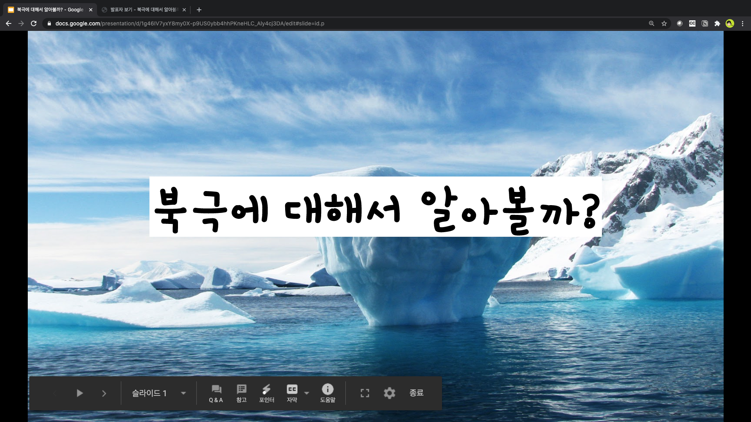Toggle captions (자막) on
Screen dimensions: 751x422
pos(292,393)
